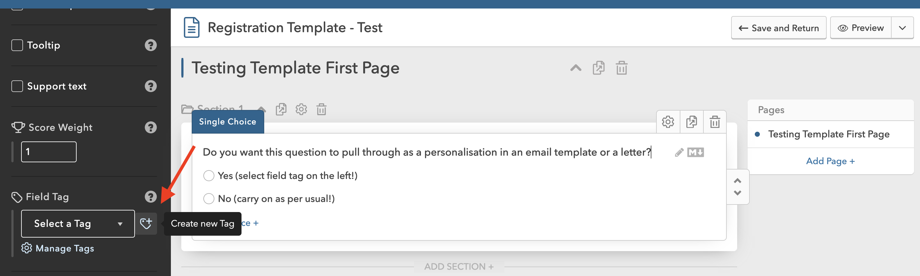Click the Score Weight input field
This screenshot has height=276, width=920.
point(49,152)
